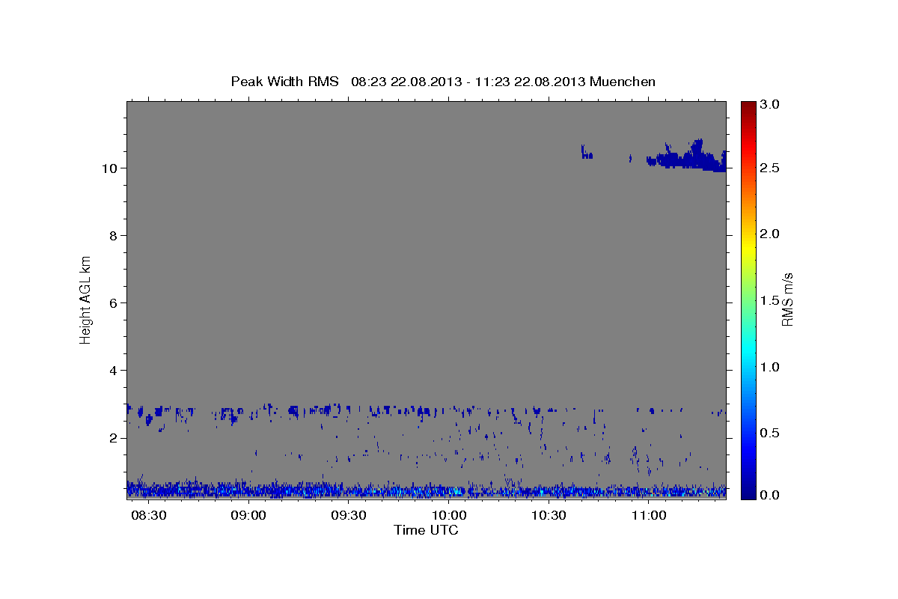This screenshot has height=599, width=898.
Task: Click the 10:00 time tick label
Action: [x=449, y=516]
